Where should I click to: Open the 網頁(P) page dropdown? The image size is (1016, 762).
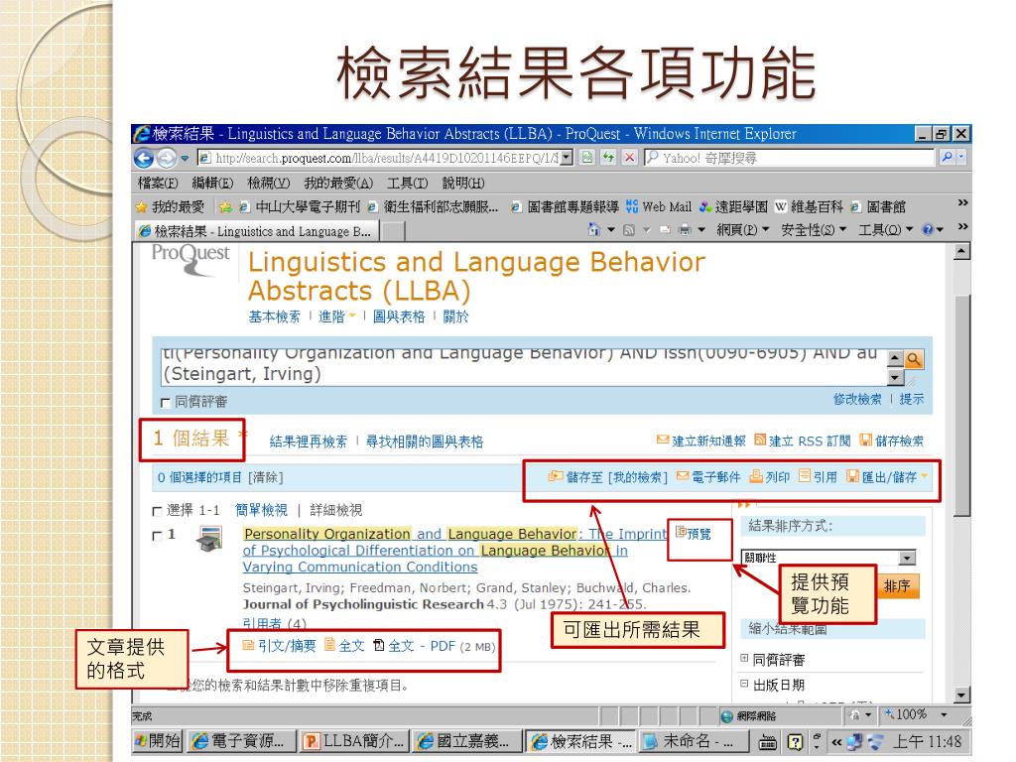point(742,230)
